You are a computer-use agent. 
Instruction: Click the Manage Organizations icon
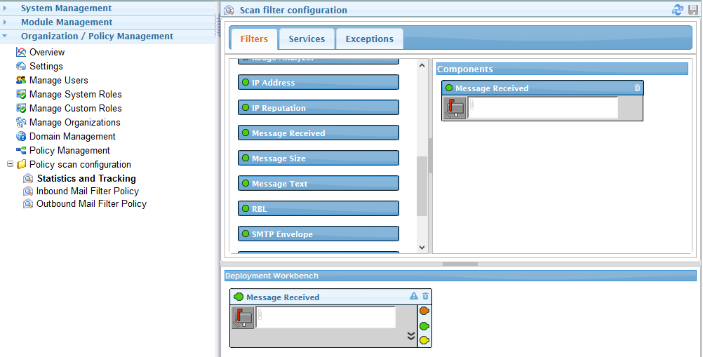(x=21, y=122)
